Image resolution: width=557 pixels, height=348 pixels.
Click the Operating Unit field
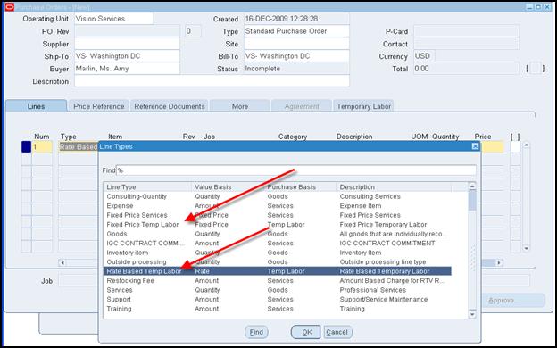[113, 19]
